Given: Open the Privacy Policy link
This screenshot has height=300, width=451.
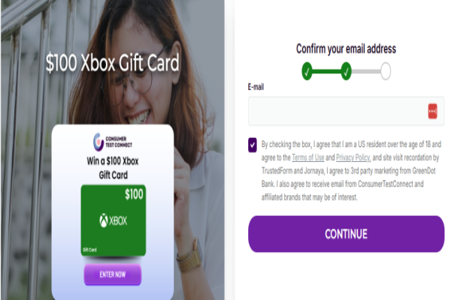Looking at the screenshot, I should pos(353,157).
